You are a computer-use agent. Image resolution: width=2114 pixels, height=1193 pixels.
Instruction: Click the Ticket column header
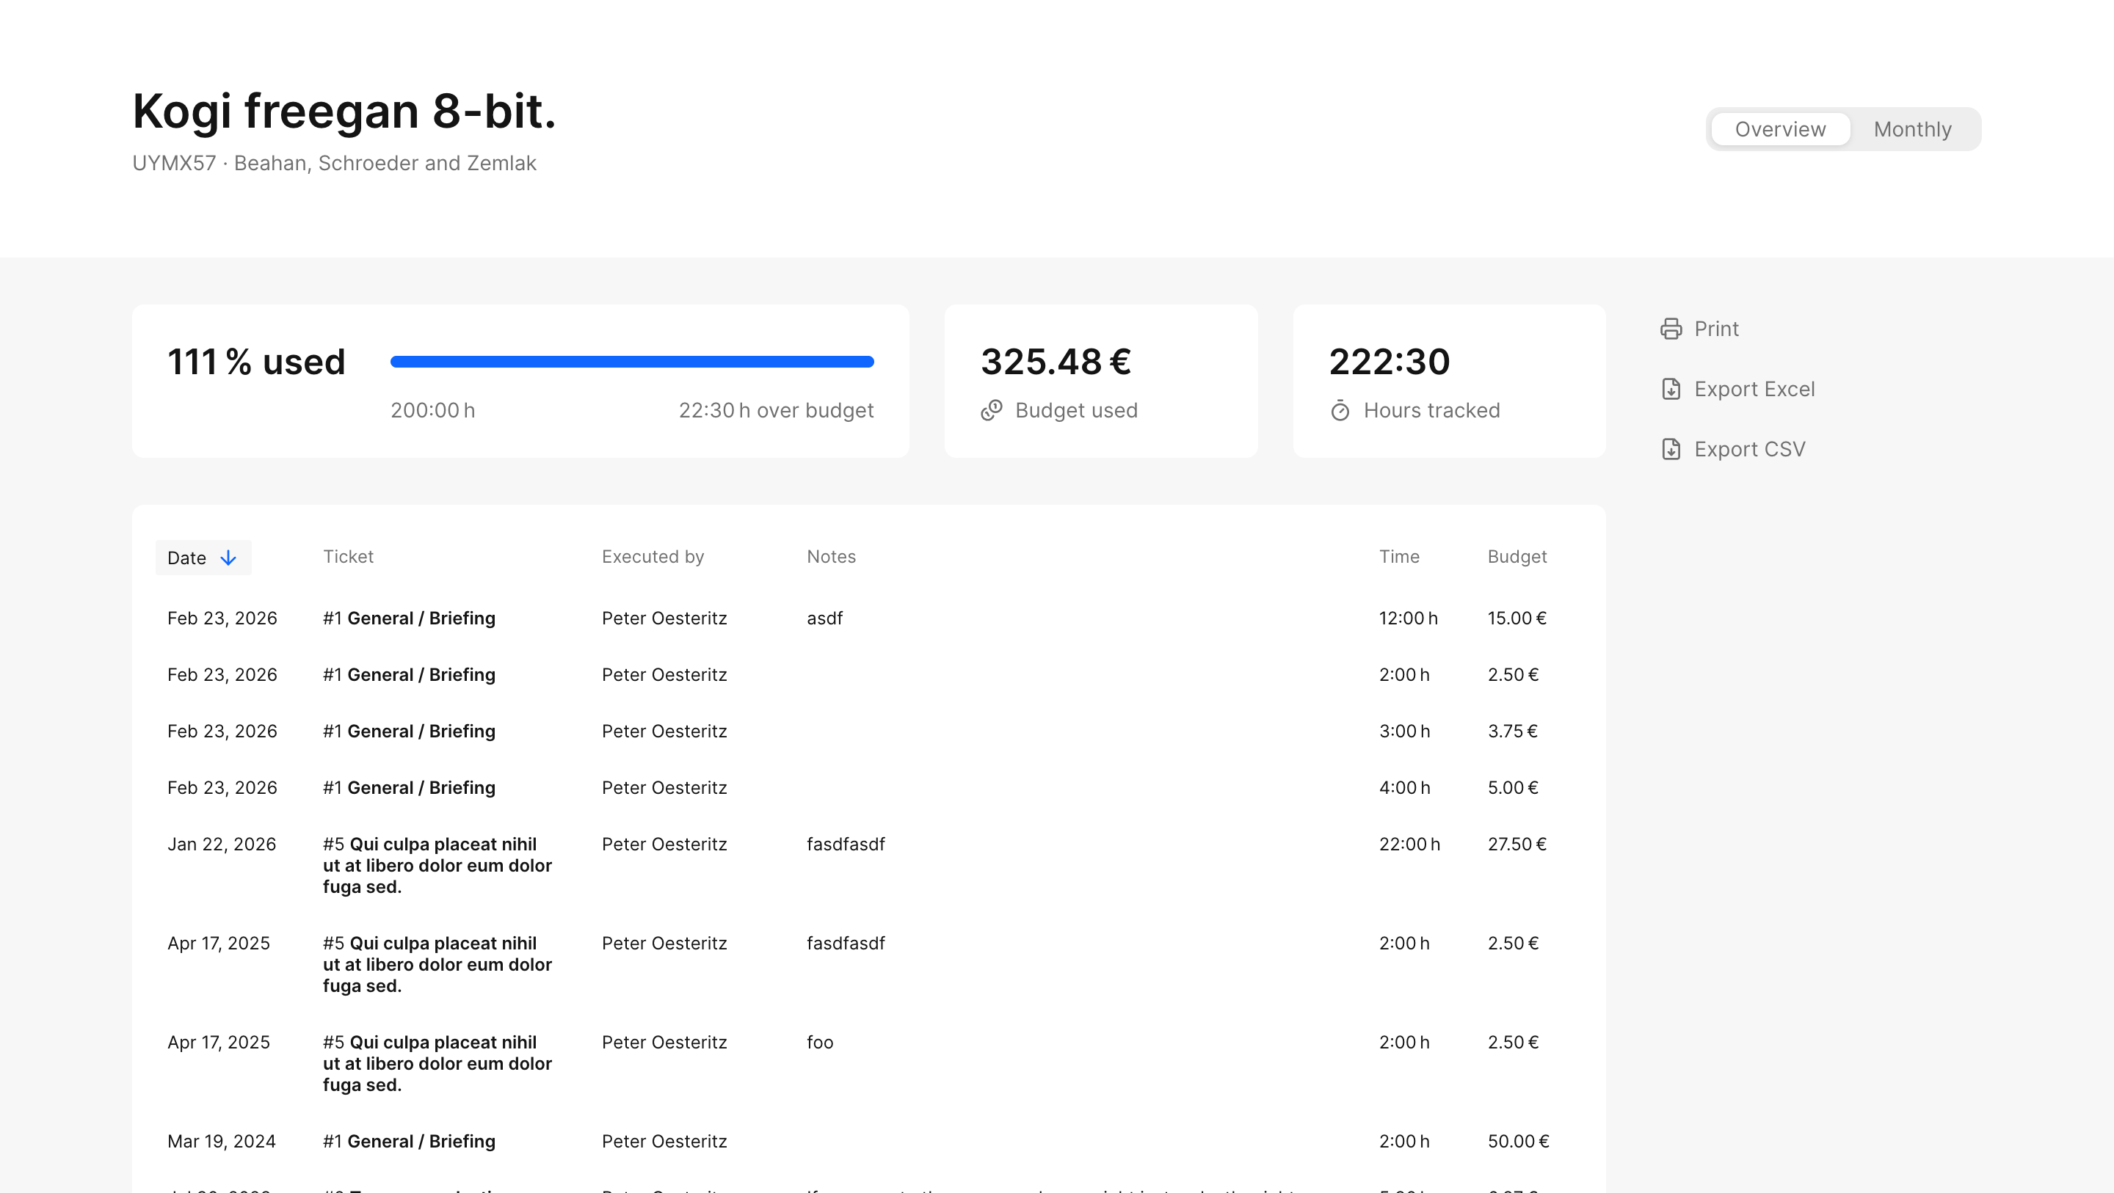[348, 556]
